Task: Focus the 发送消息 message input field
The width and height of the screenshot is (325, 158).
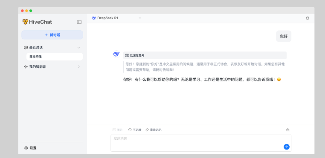Action: [x=201, y=143]
